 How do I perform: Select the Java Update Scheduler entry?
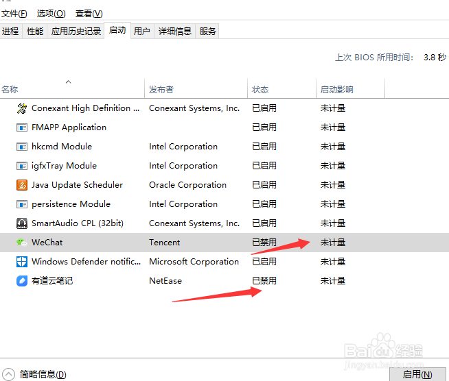pos(78,185)
